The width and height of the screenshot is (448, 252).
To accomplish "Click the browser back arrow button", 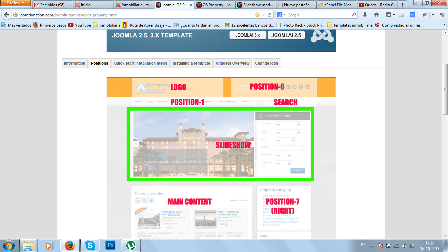I will 6,15.
